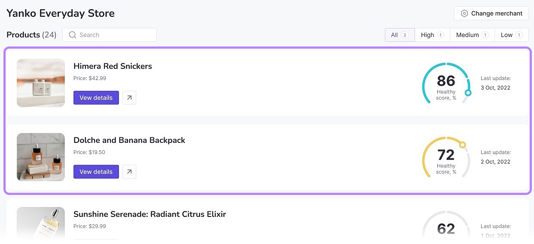Focus the product Search field
Screen dimensions: 534x244
114,35
